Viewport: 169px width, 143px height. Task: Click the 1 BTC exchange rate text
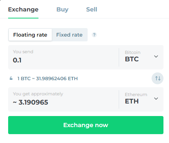coord(48,78)
